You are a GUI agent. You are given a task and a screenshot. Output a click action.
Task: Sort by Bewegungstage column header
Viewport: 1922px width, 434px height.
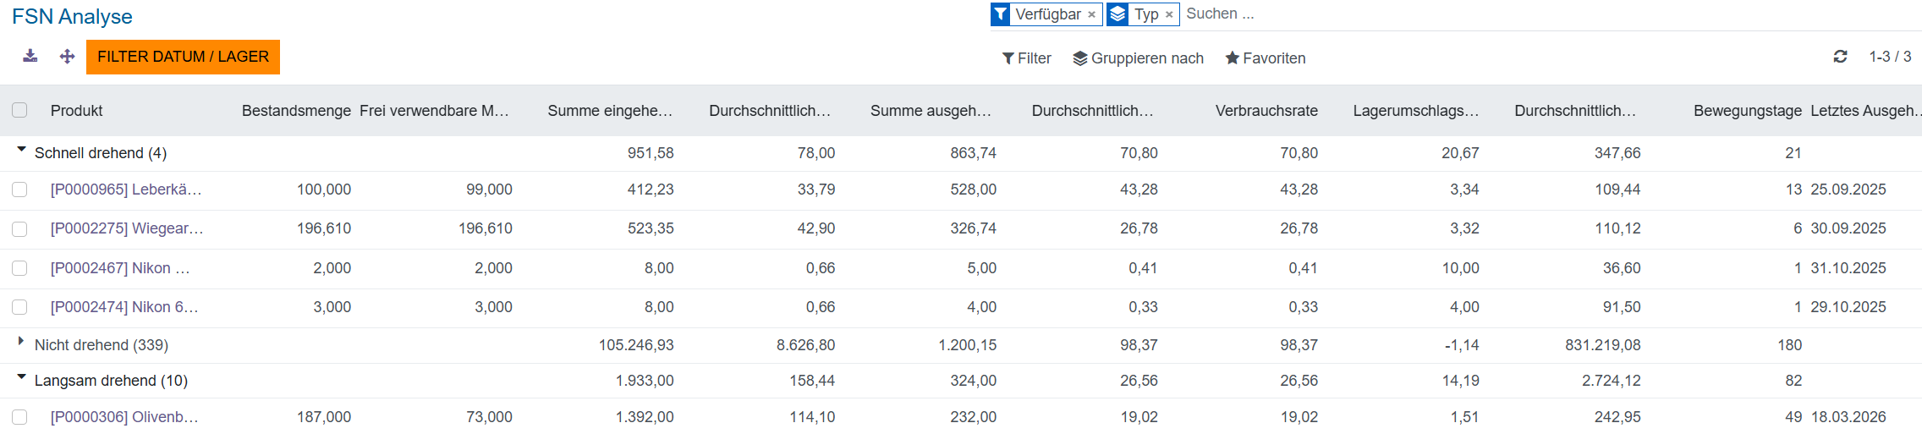pyautogui.click(x=1748, y=111)
